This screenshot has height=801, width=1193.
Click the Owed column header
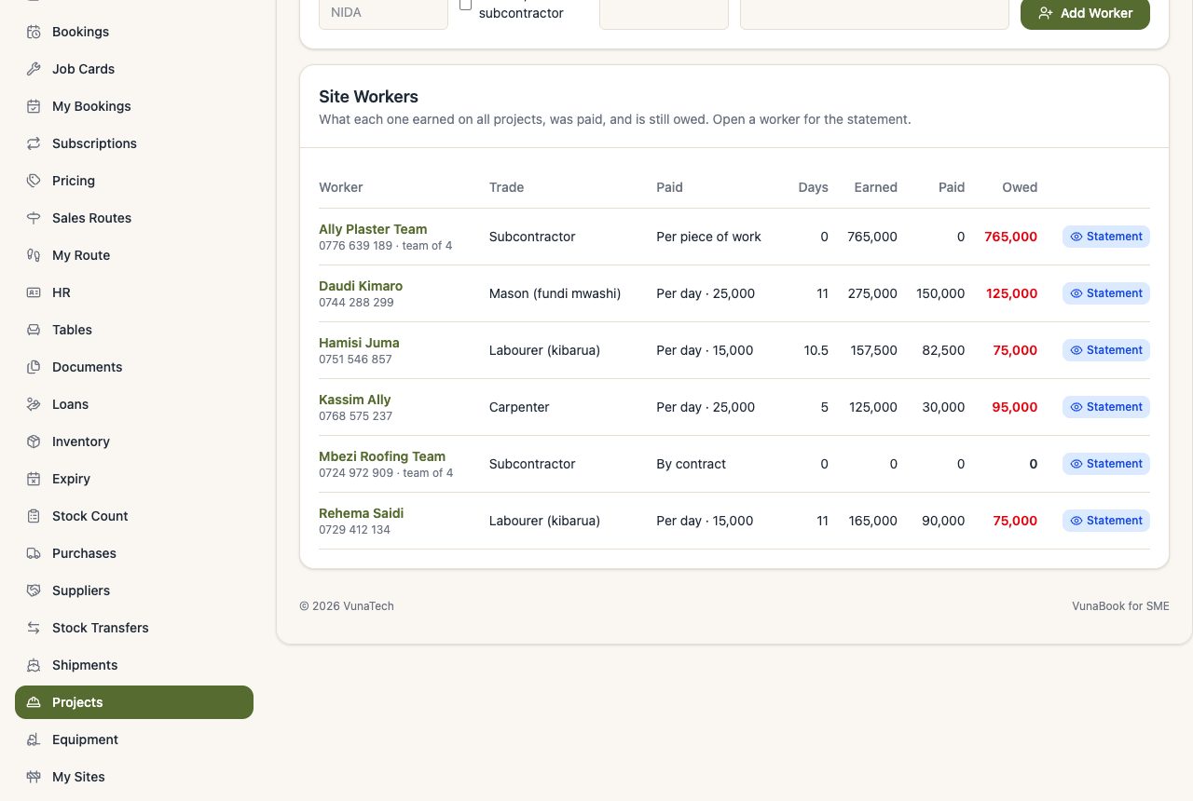[1020, 187]
